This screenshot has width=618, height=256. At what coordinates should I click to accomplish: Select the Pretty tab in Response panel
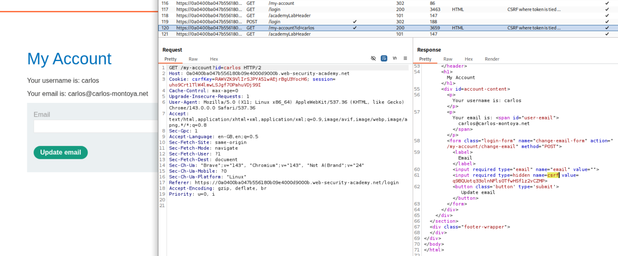425,59
